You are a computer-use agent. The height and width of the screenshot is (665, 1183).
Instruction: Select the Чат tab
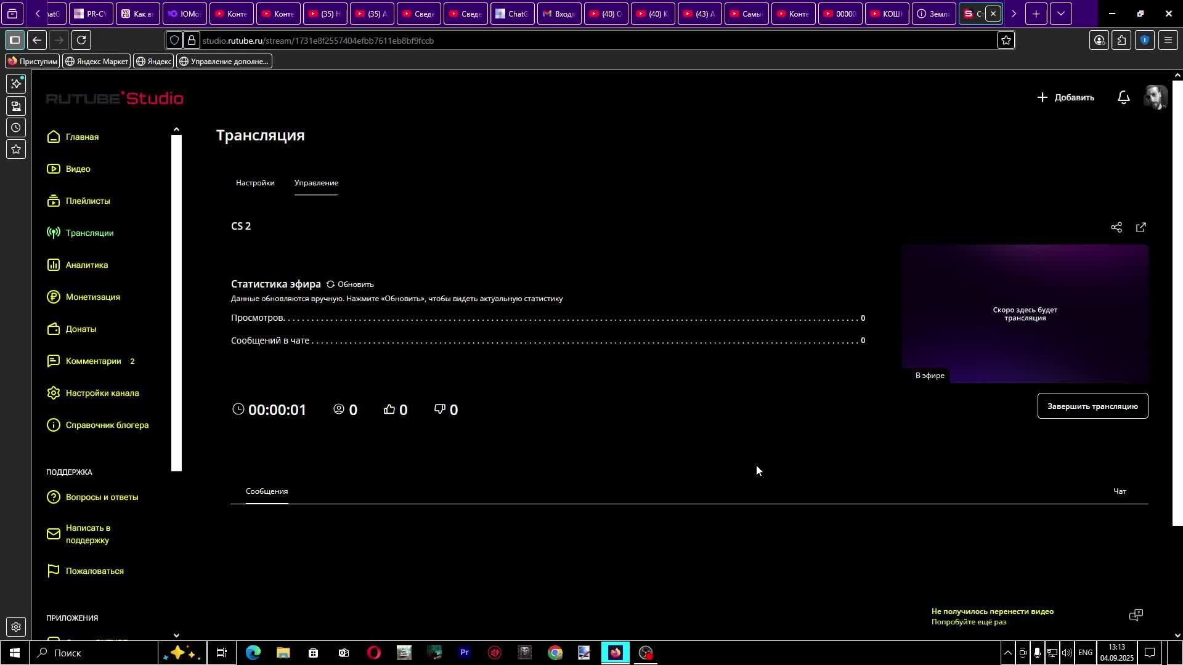click(1120, 491)
